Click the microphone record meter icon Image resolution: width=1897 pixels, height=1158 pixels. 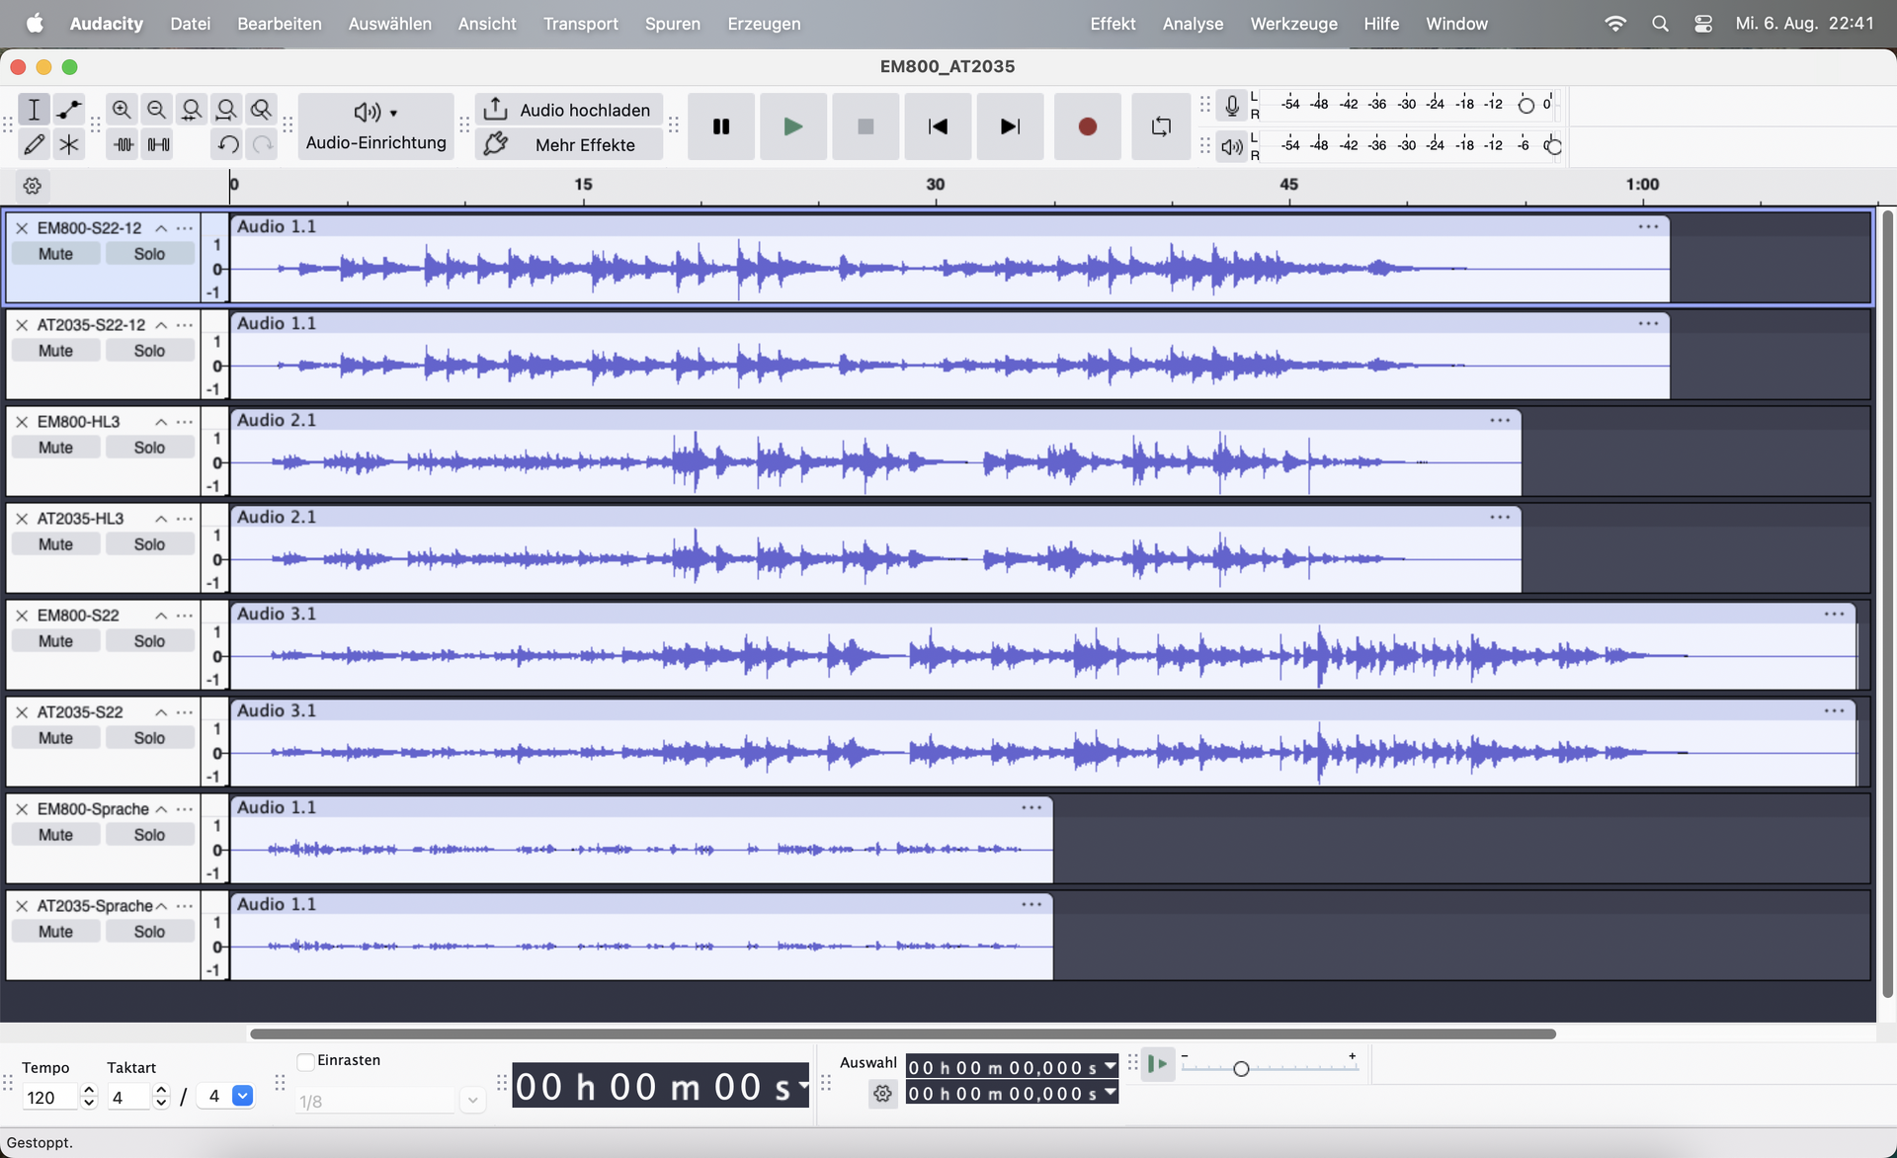[x=1232, y=105]
